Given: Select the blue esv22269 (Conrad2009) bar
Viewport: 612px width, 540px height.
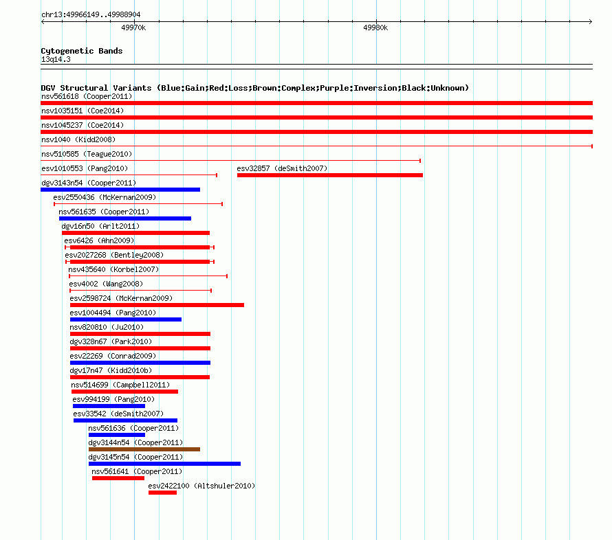Looking at the screenshot, I should click(140, 363).
